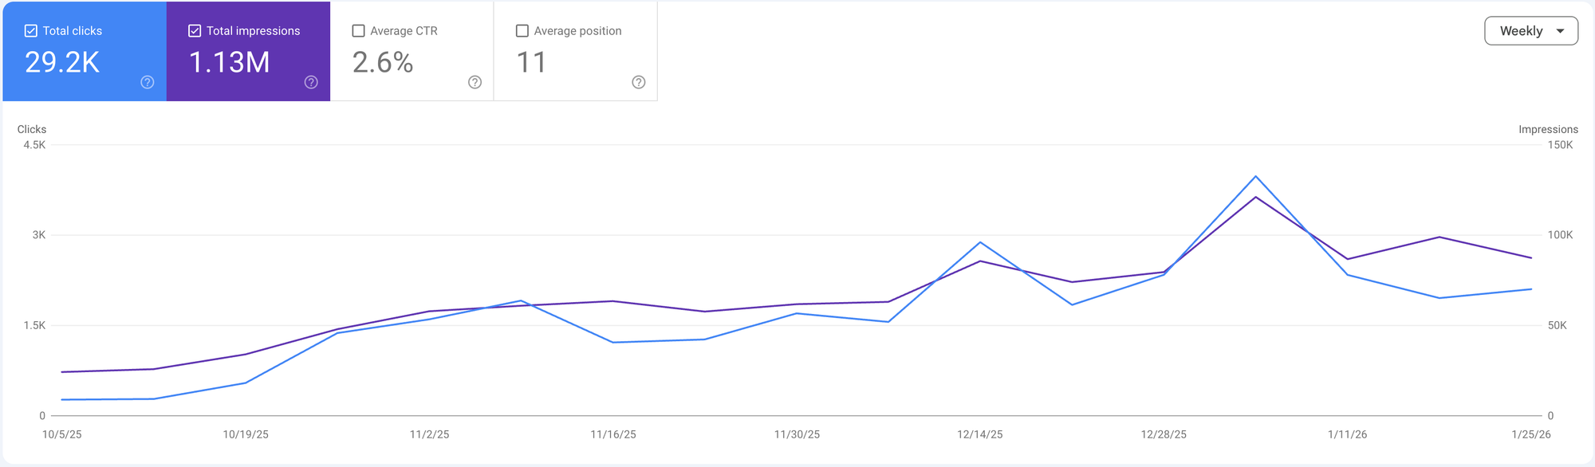Click the 1/25/26 date label

click(x=1531, y=434)
